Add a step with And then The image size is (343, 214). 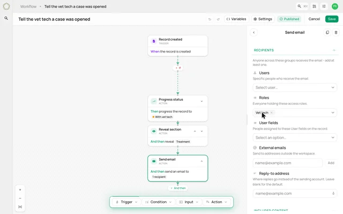pyautogui.click(x=178, y=188)
